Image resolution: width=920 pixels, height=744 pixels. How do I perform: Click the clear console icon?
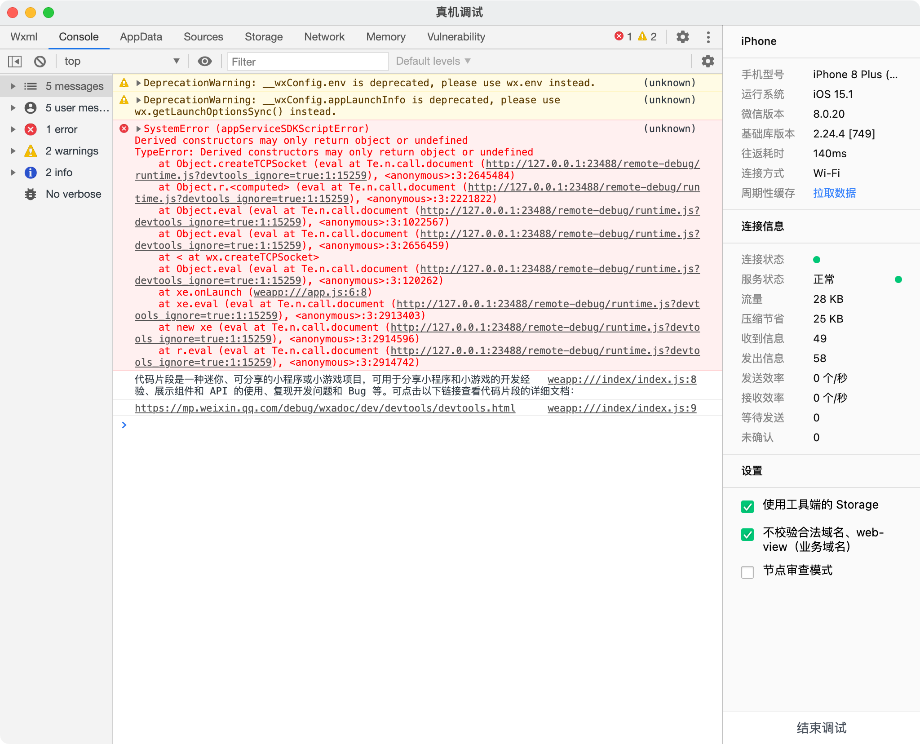(x=40, y=61)
